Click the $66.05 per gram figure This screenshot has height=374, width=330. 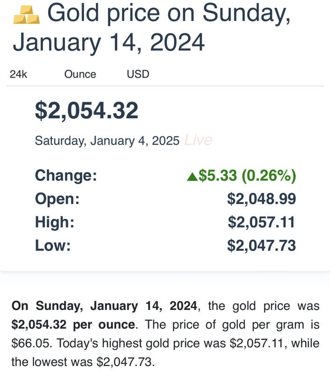tap(30, 344)
